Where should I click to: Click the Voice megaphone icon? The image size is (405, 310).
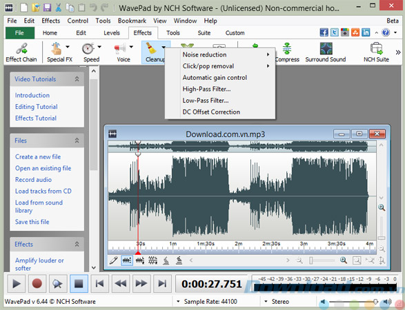click(x=120, y=48)
